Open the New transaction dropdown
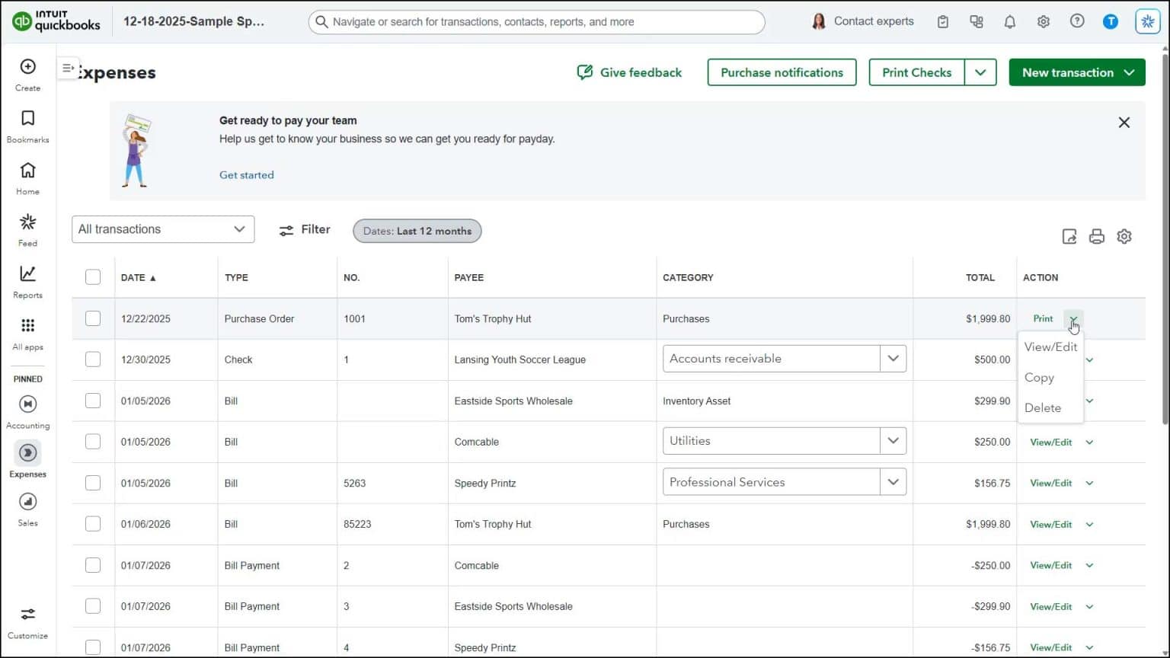1170x658 pixels. pos(1076,72)
